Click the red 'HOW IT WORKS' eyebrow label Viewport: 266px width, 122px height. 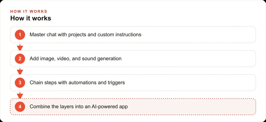point(29,11)
